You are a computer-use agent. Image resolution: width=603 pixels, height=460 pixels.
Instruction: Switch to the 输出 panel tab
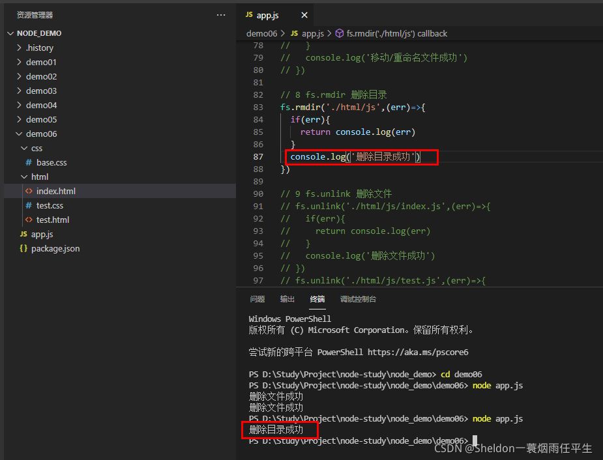click(287, 299)
